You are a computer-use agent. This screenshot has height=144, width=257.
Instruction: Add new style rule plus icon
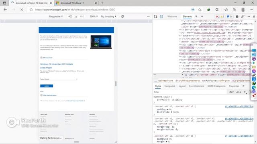pos(245,92)
